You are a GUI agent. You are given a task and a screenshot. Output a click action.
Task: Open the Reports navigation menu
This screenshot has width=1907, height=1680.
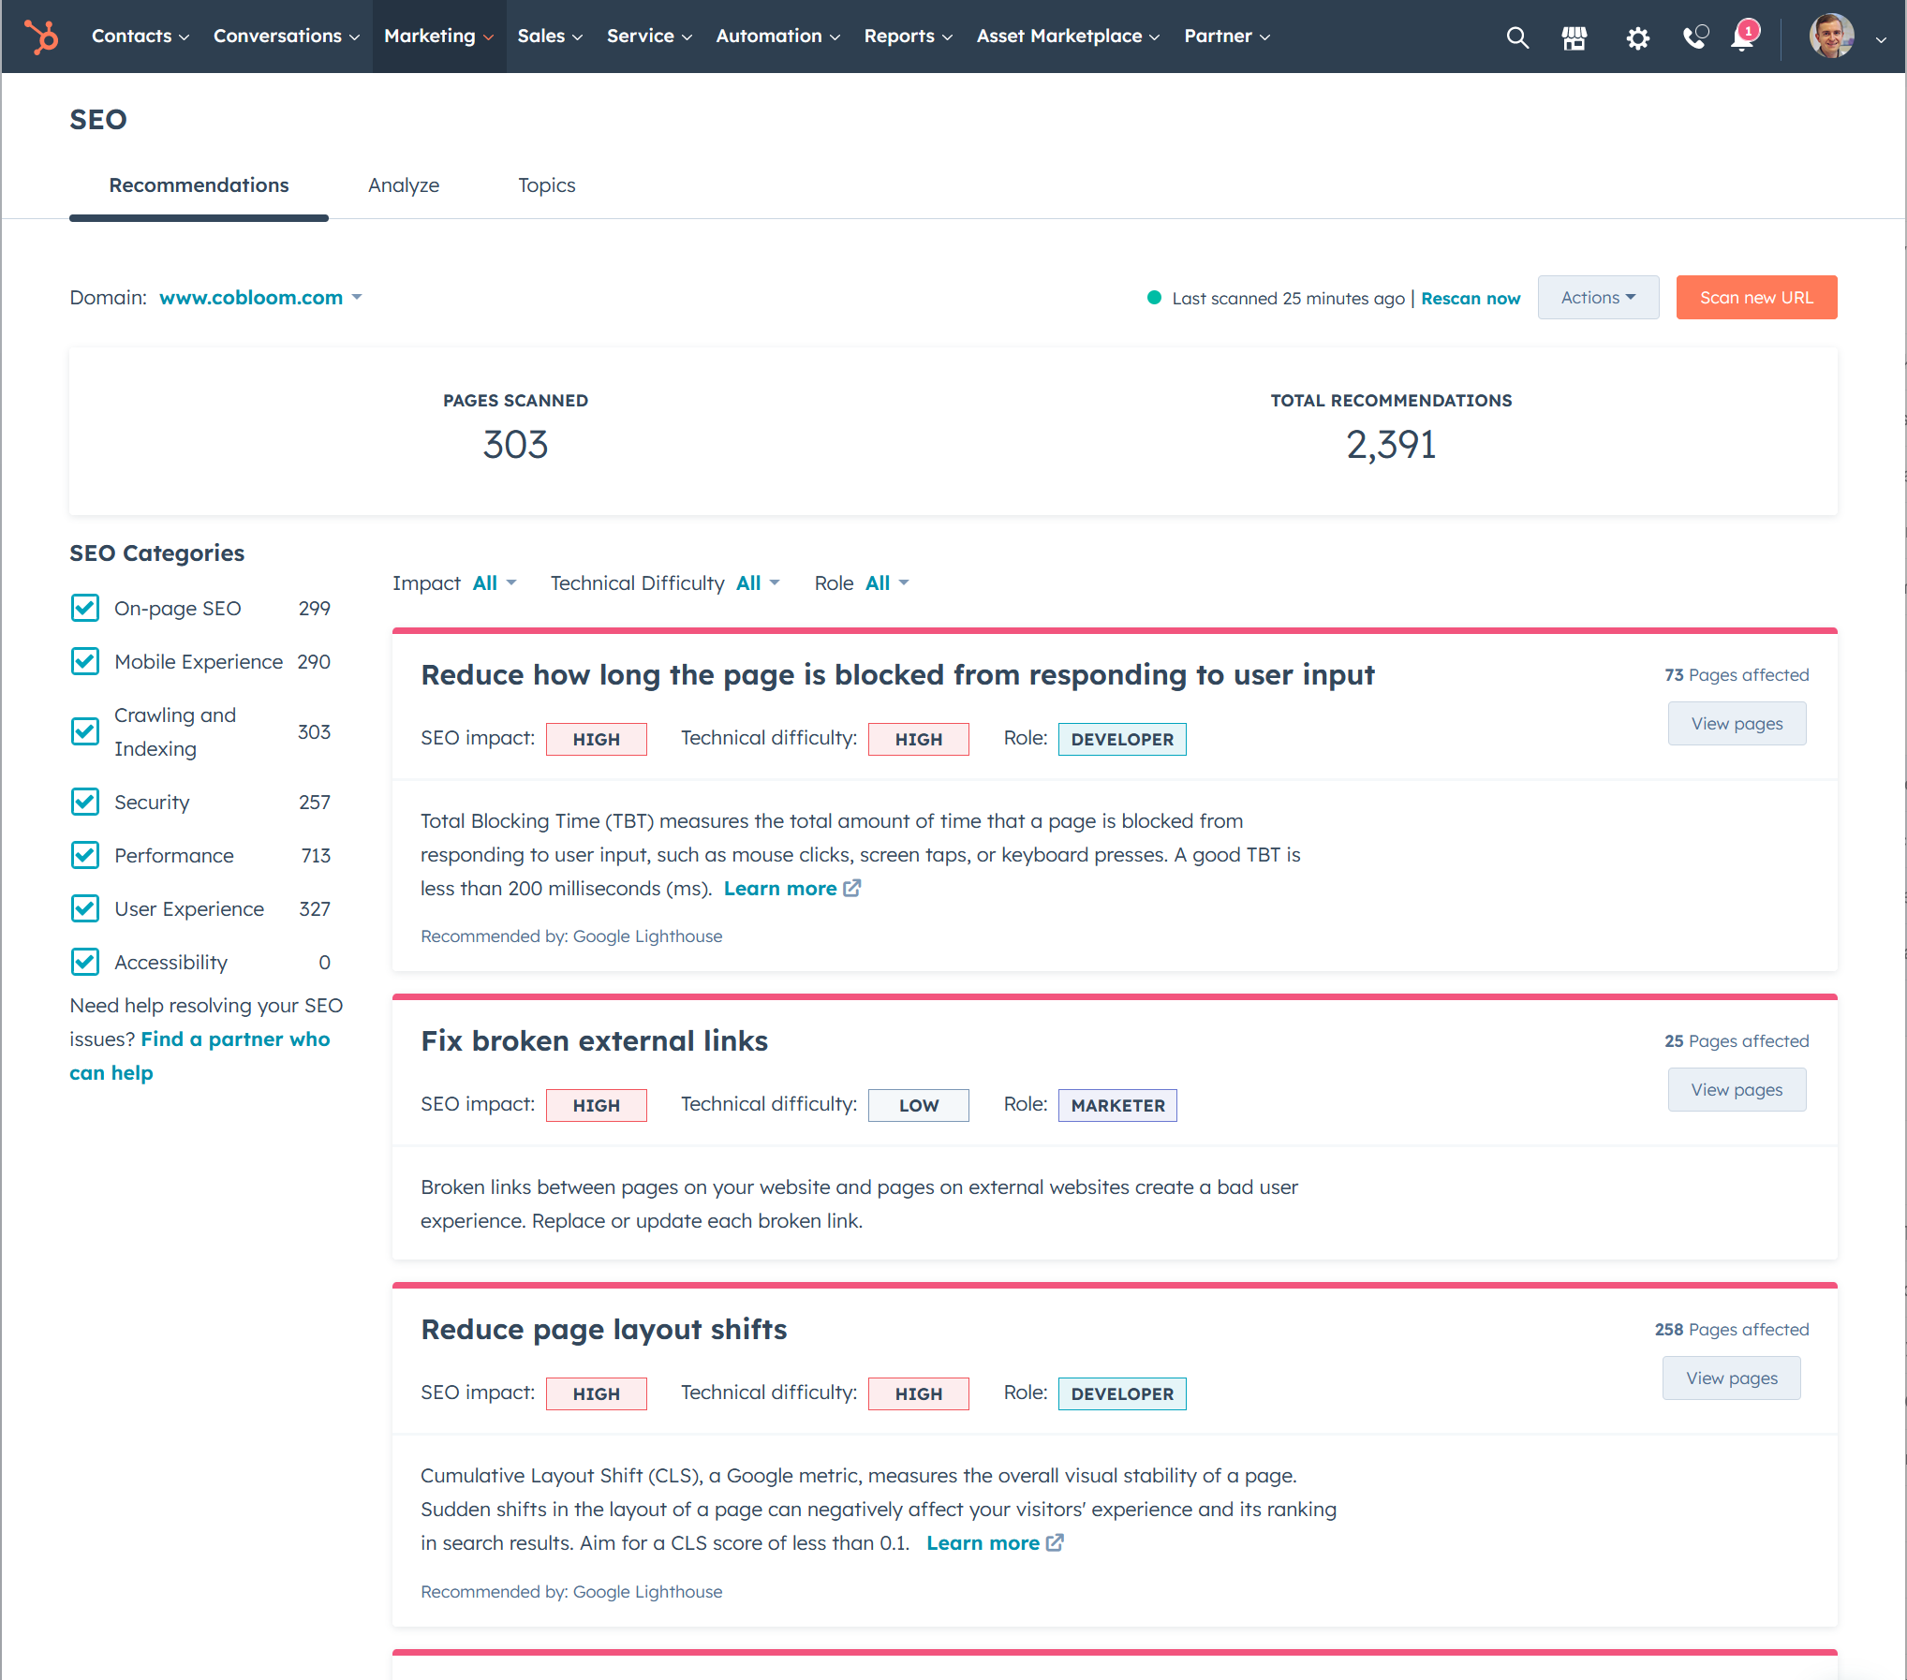[x=909, y=37]
